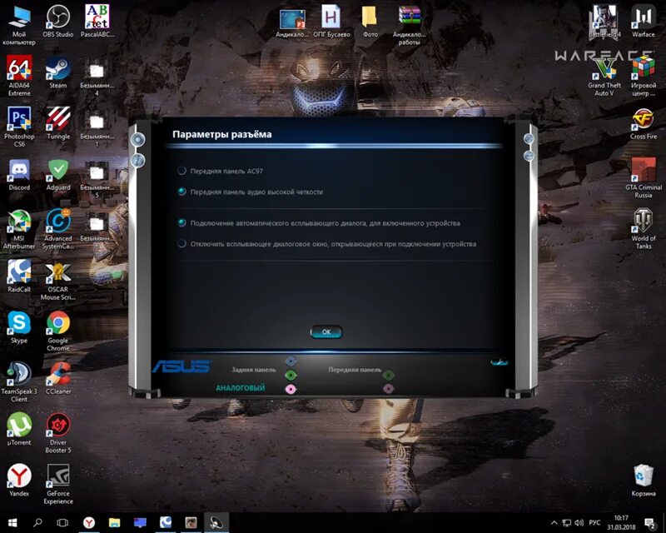This screenshot has width=666, height=533.
Task: Click the green rear panel jack
Action: [x=291, y=375]
